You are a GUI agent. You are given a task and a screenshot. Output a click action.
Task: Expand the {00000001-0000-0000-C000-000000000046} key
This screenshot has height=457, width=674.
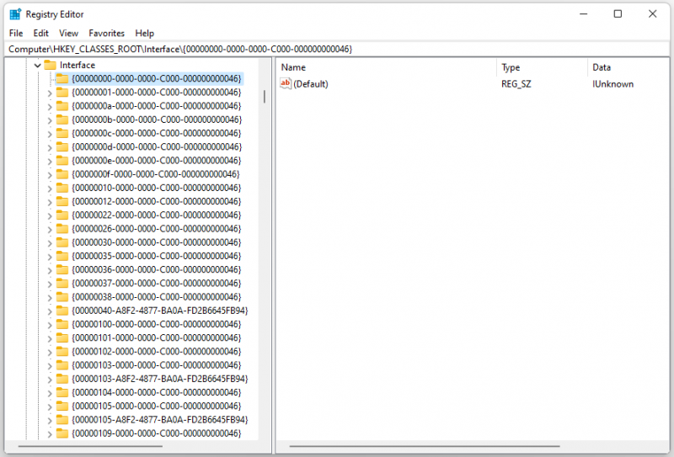(x=50, y=93)
